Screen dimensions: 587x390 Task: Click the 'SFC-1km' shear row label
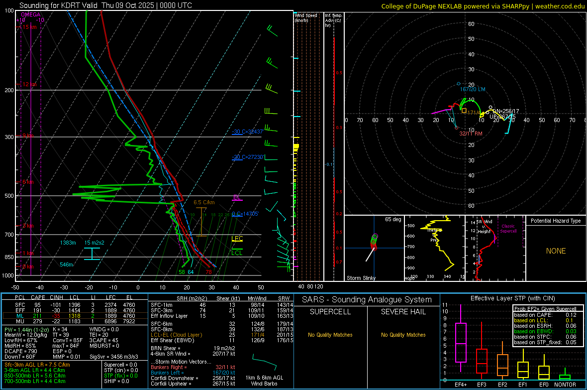coord(161,305)
